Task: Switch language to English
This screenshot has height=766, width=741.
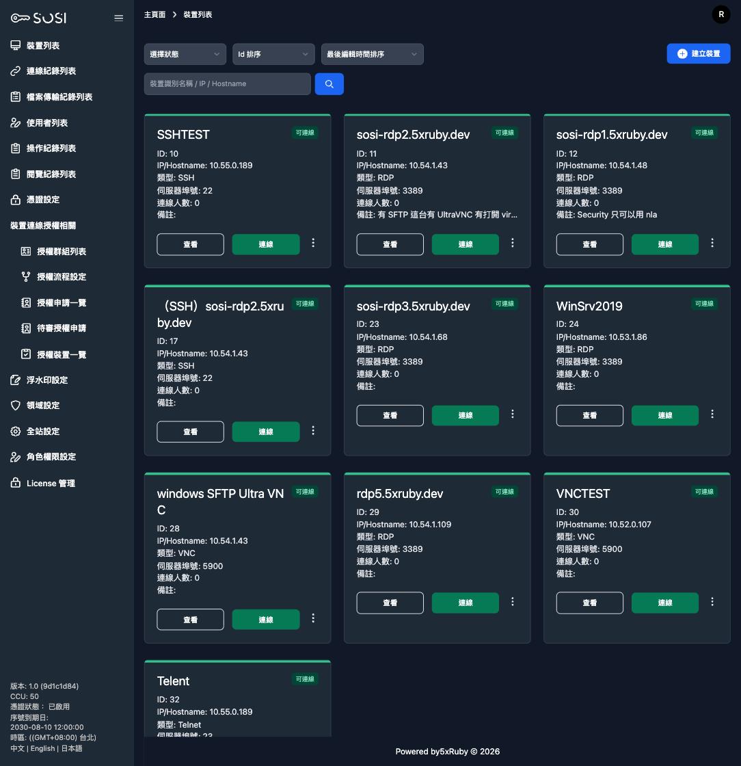Action: click(42, 748)
